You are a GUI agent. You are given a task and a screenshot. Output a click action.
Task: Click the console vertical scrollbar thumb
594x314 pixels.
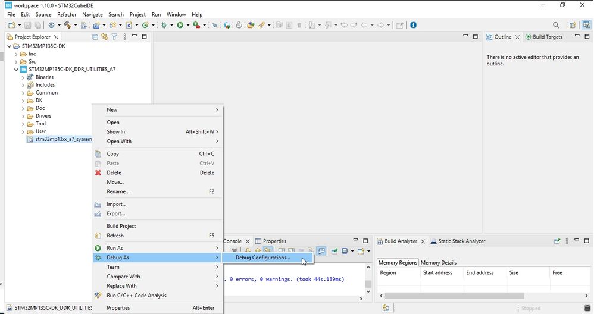pos(368,284)
